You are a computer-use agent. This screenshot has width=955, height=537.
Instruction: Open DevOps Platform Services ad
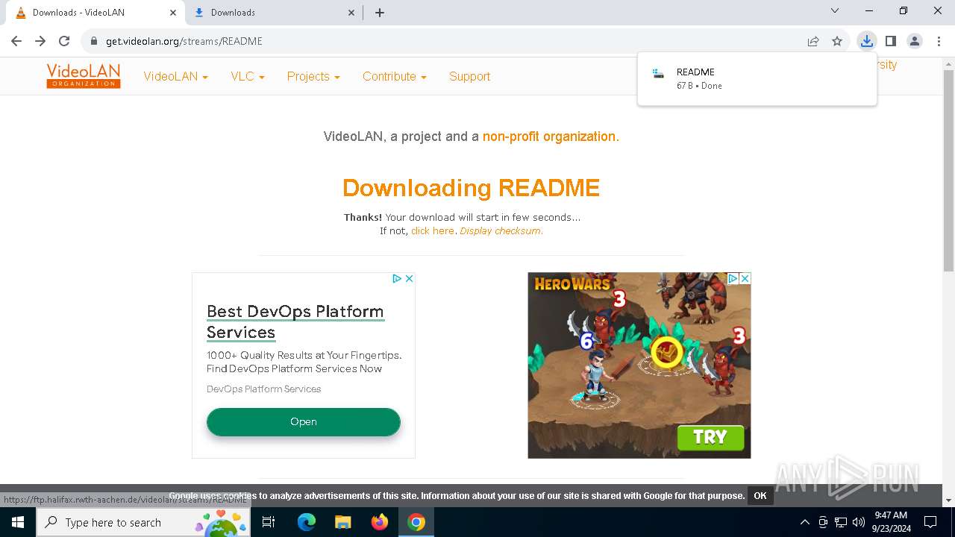coord(304,421)
